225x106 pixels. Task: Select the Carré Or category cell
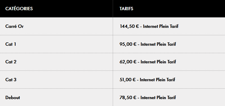click(14, 26)
